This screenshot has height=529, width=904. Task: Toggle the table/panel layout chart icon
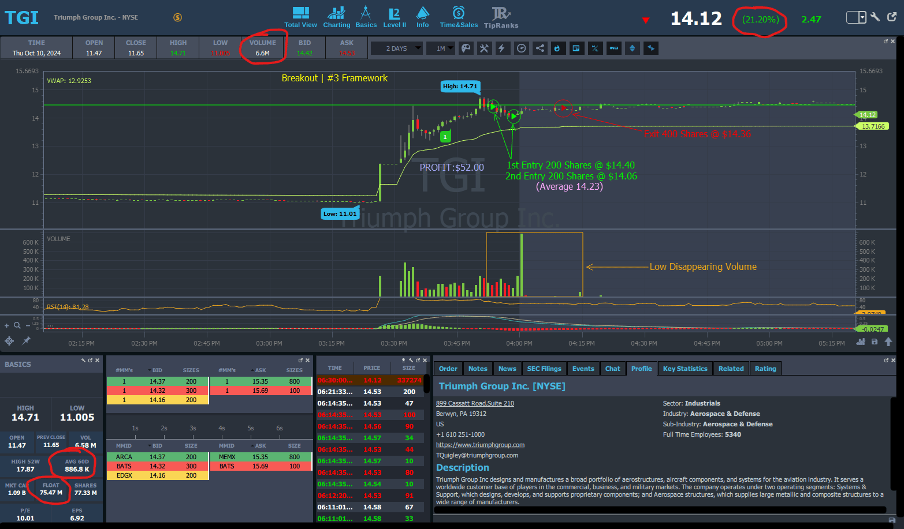[576, 48]
